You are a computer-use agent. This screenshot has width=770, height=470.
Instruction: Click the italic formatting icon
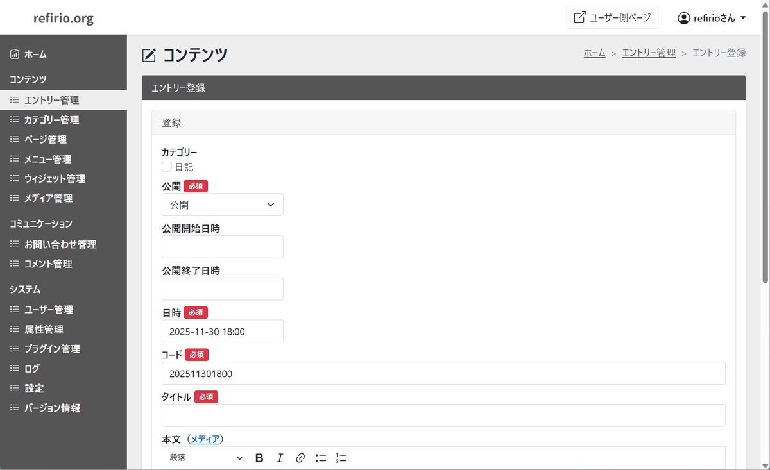[280, 458]
